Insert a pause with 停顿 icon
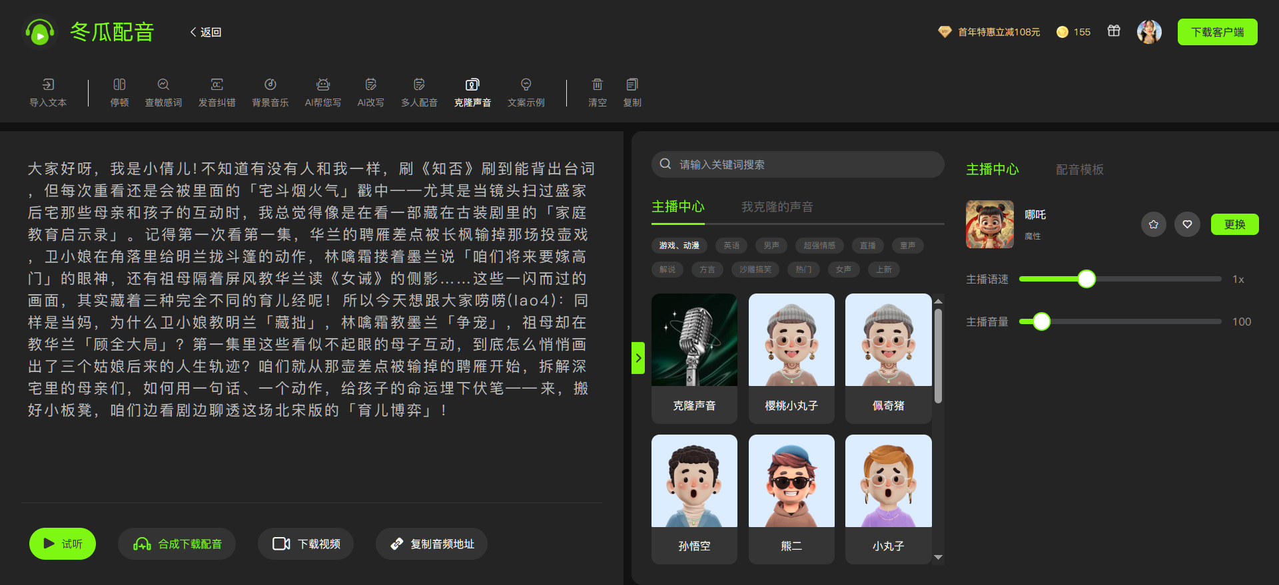The height and width of the screenshot is (585, 1279). (119, 93)
